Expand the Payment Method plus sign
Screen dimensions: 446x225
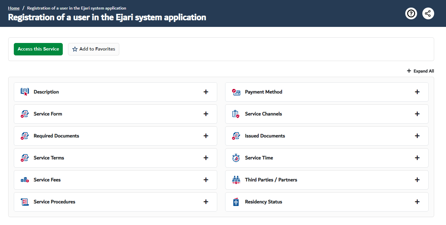[x=417, y=92]
